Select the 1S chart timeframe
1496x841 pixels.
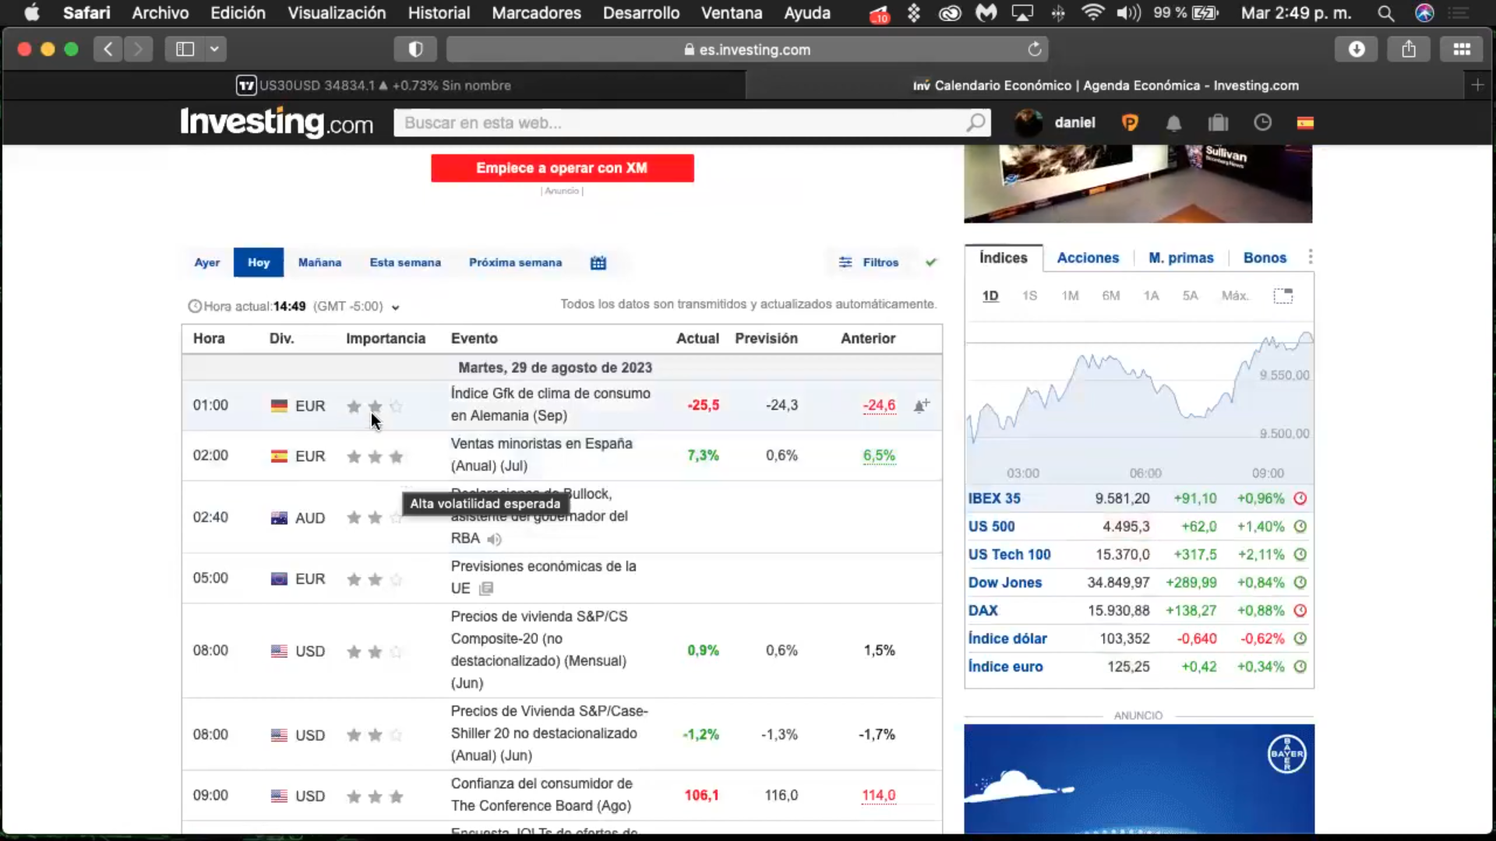1029,296
